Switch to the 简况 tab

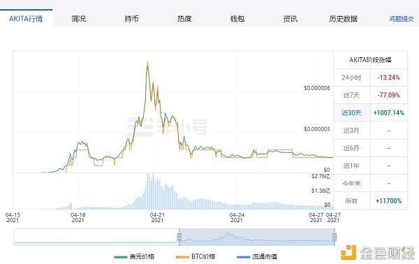78,18
